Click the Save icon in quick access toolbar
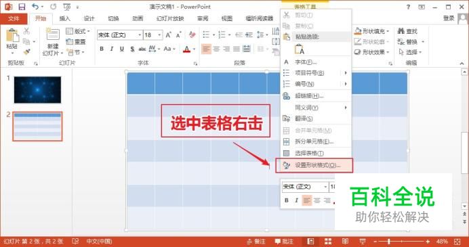Viewport: 469px width, 247px height. (x=22, y=7)
